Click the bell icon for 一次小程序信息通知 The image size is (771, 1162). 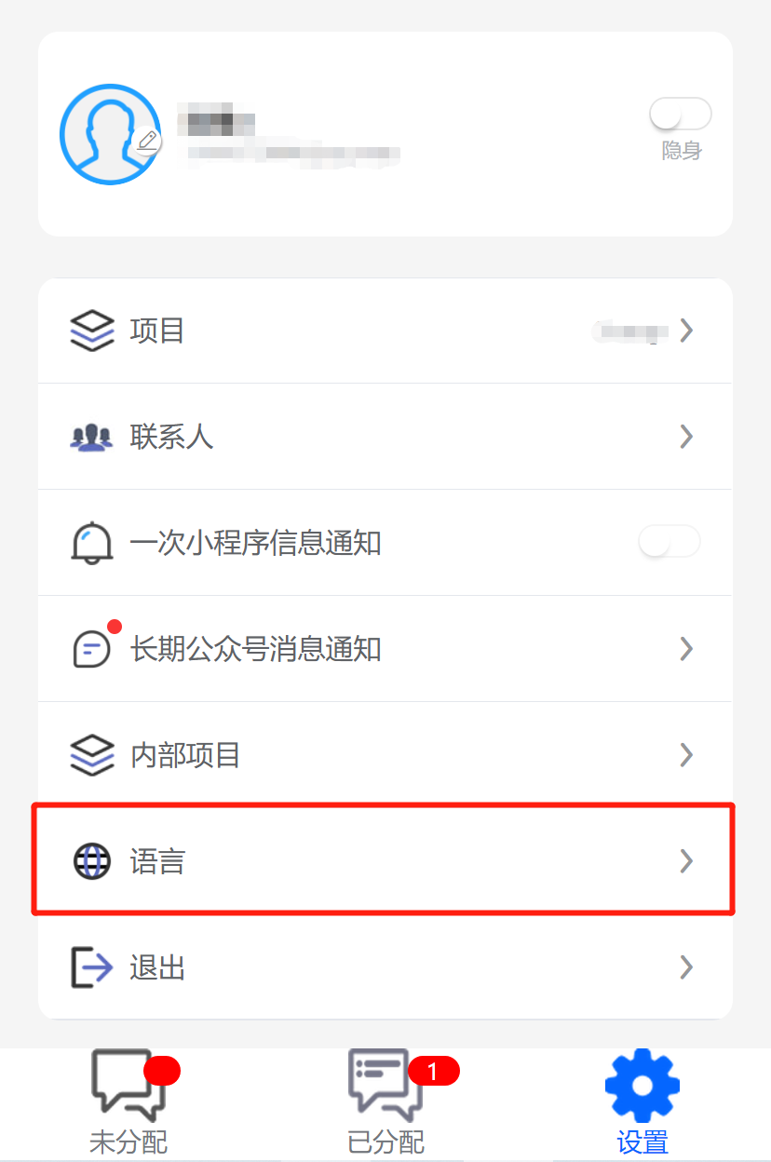pyautogui.click(x=91, y=542)
